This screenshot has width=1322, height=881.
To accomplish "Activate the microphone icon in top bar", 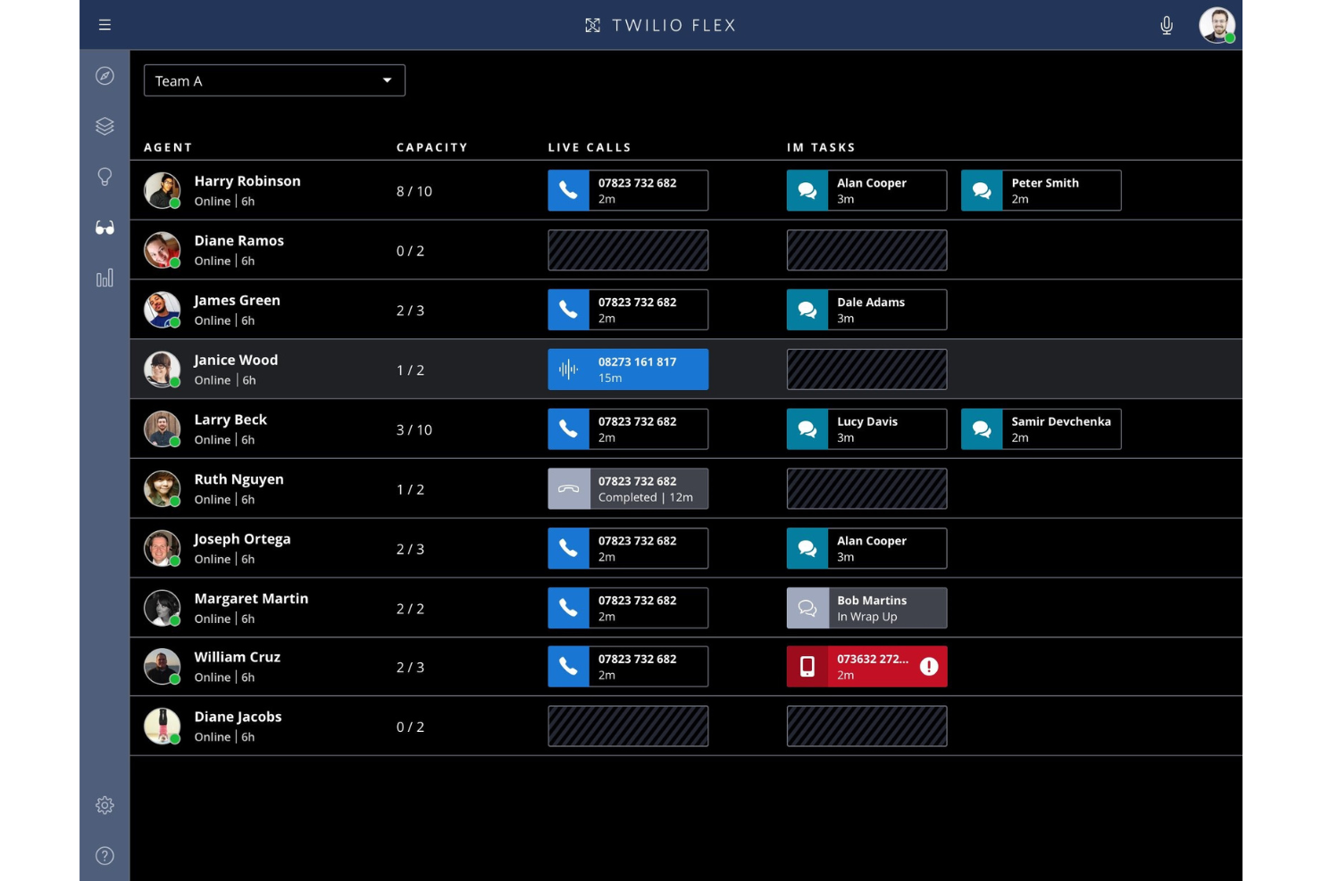I will click(1167, 25).
